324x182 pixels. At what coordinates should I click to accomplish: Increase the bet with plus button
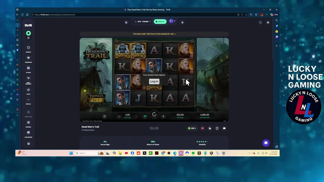[x=136, y=116]
